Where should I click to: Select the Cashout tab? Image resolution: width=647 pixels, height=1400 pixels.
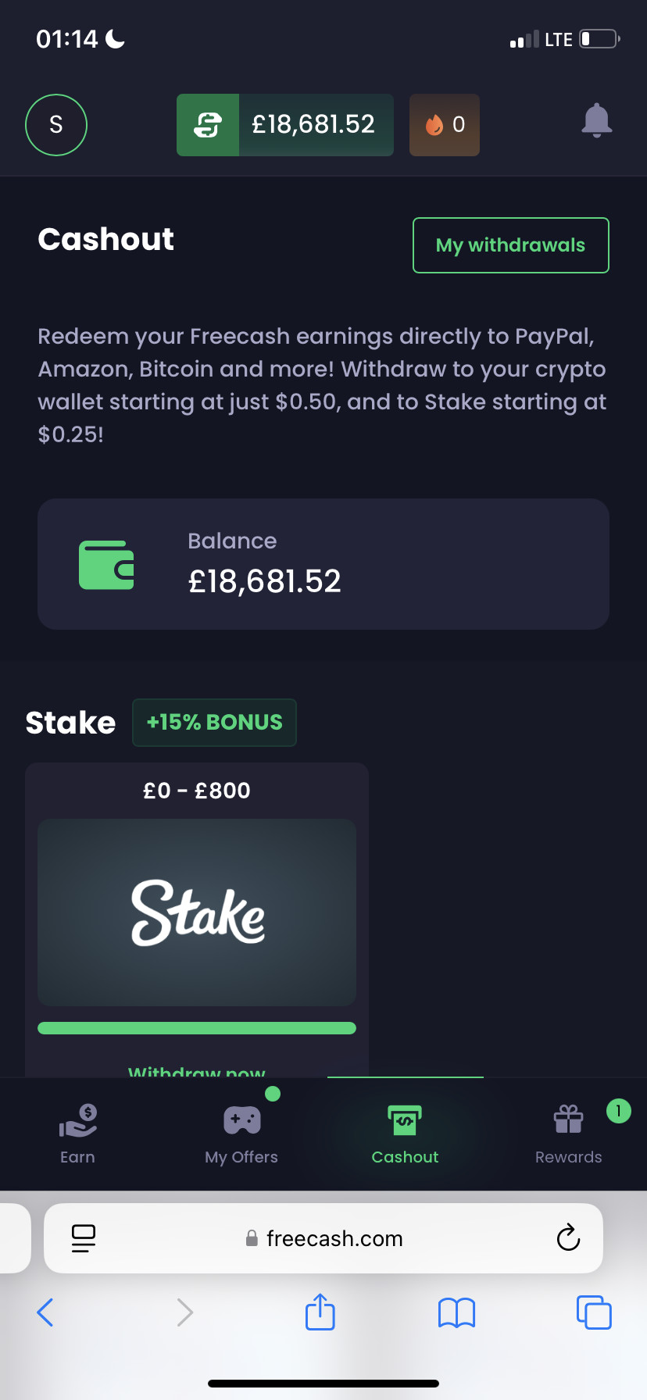coord(405,1133)
